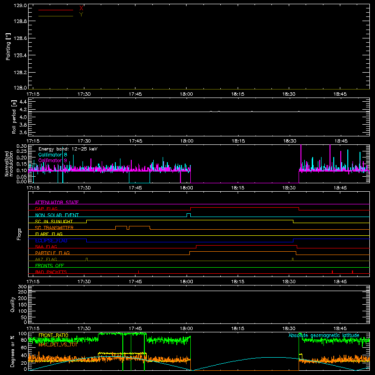Image resolution: width=375 pixels, height=375 pixels.
Task: Click the NON_SOLAR_EVENT flag label
Action: (57, 215)
